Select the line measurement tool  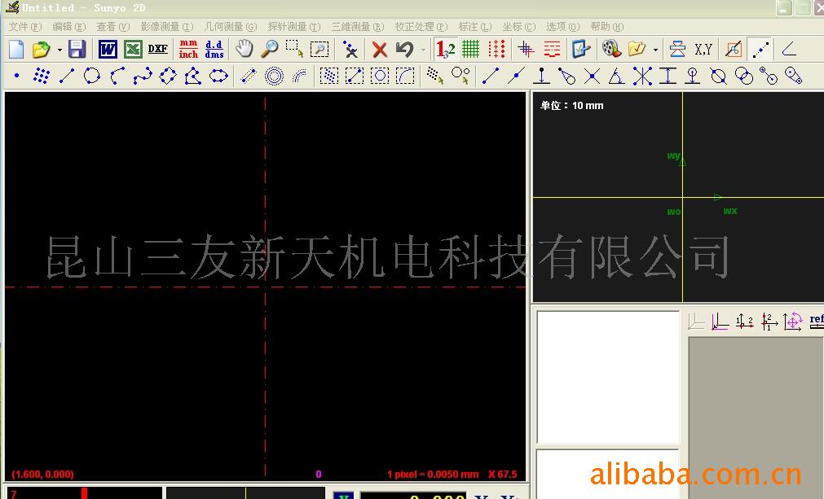coord(67,76)
